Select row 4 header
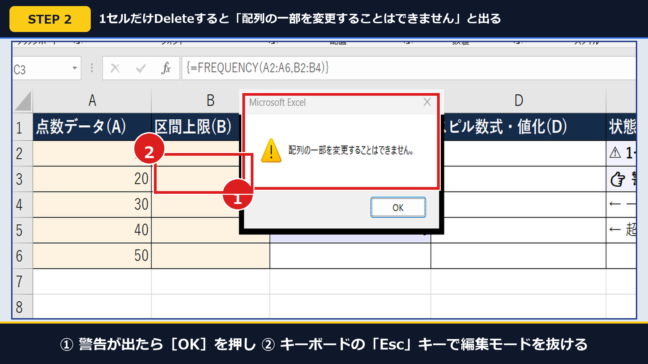Screen dimensions: 648x364 coord(23,205)
